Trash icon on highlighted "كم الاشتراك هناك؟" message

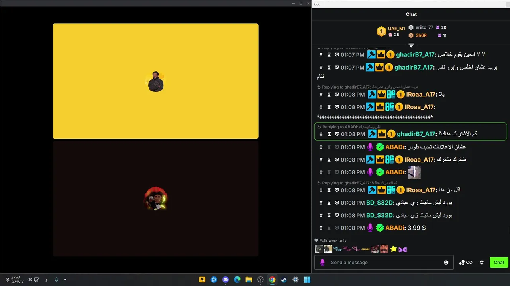click(321, 134)
